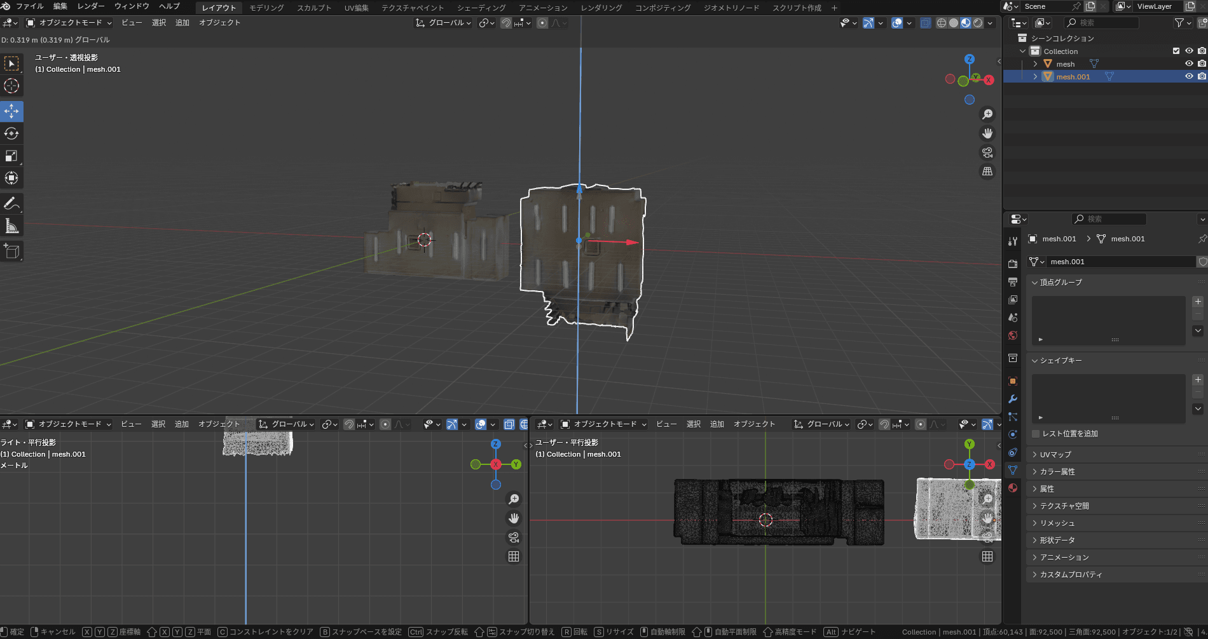Click the camera view icon in main viewport
Screen dimensions: 1208x639
click(987, 152)
